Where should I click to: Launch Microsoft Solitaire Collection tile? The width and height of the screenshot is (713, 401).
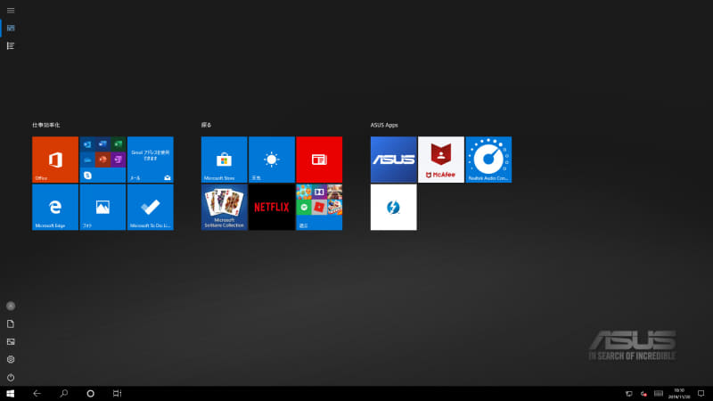coord(225,207)
